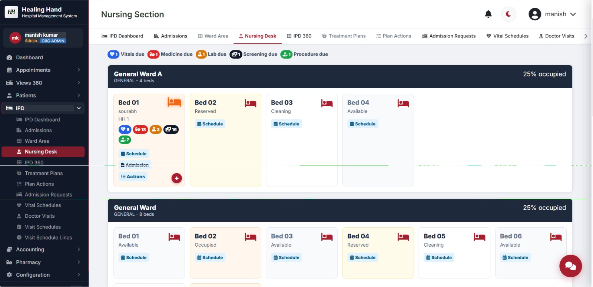
Task: Click General Ward A Bed 03 bed icon
Action: point(327,103)
